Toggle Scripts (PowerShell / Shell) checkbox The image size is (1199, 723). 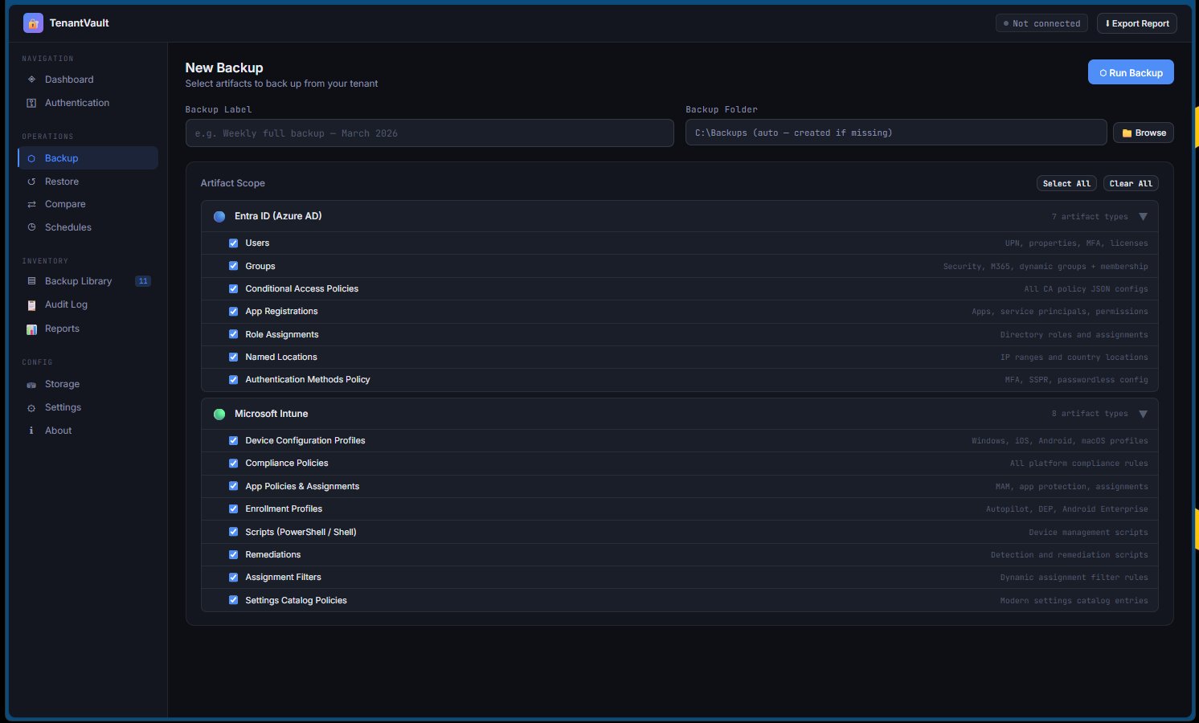(233, 532)
